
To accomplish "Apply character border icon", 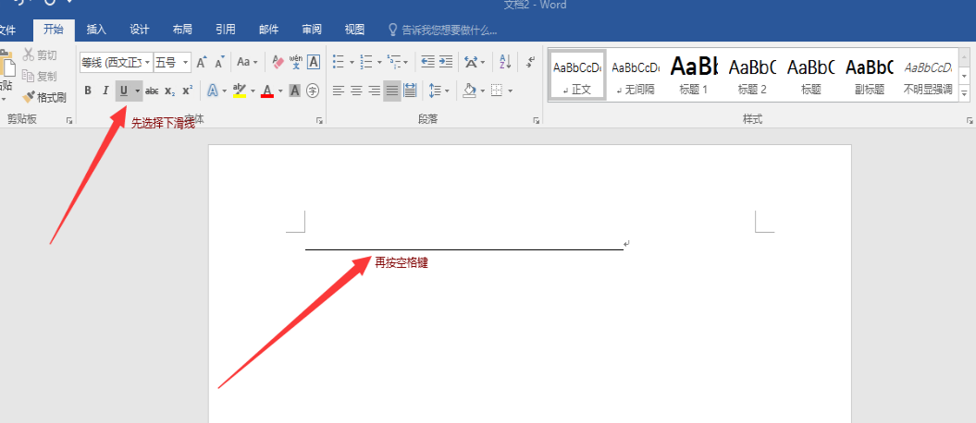I will pos(314,62).
